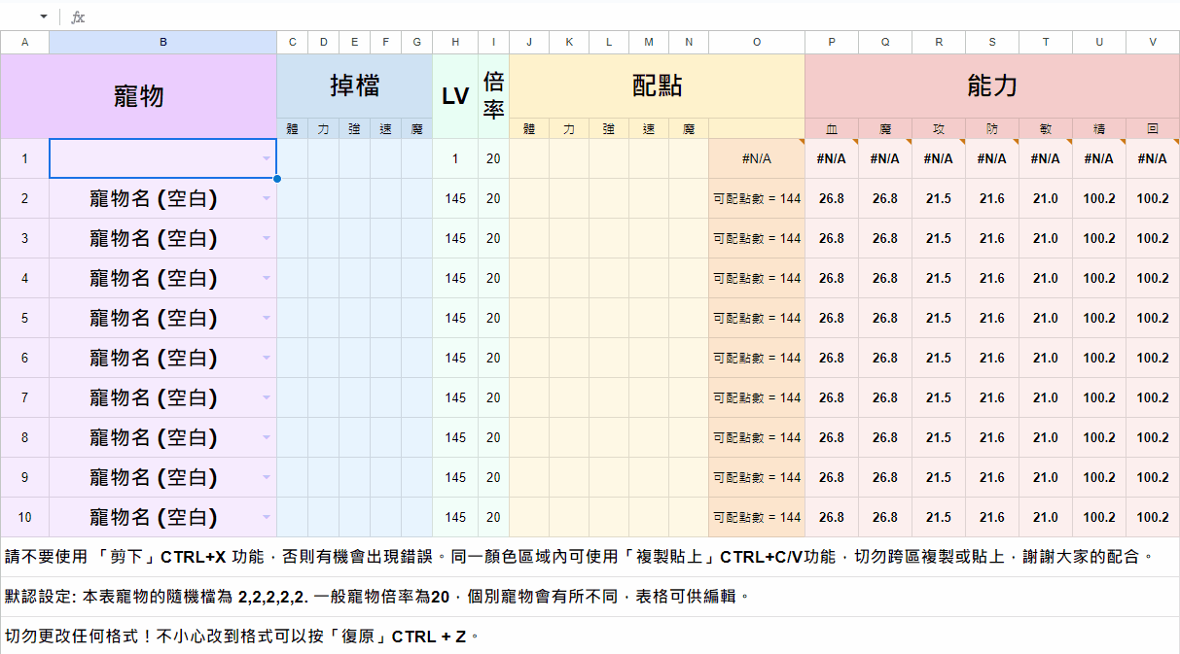Select the 倍率 cell showing 20 in row 3
Screen dimensions: 1180x654
494,238
